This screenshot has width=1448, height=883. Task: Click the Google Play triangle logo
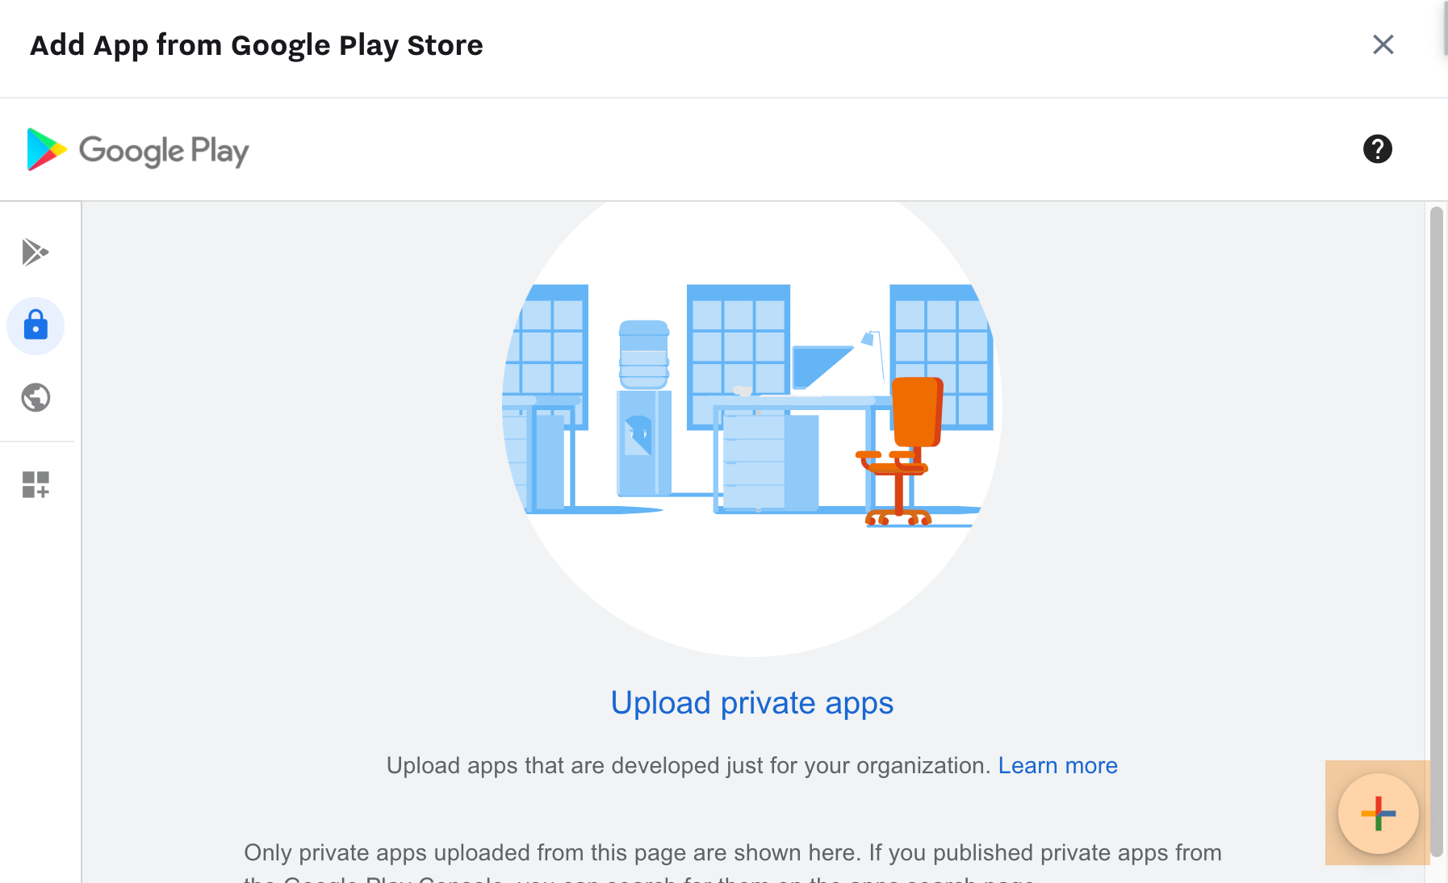[x=46, y=149]
